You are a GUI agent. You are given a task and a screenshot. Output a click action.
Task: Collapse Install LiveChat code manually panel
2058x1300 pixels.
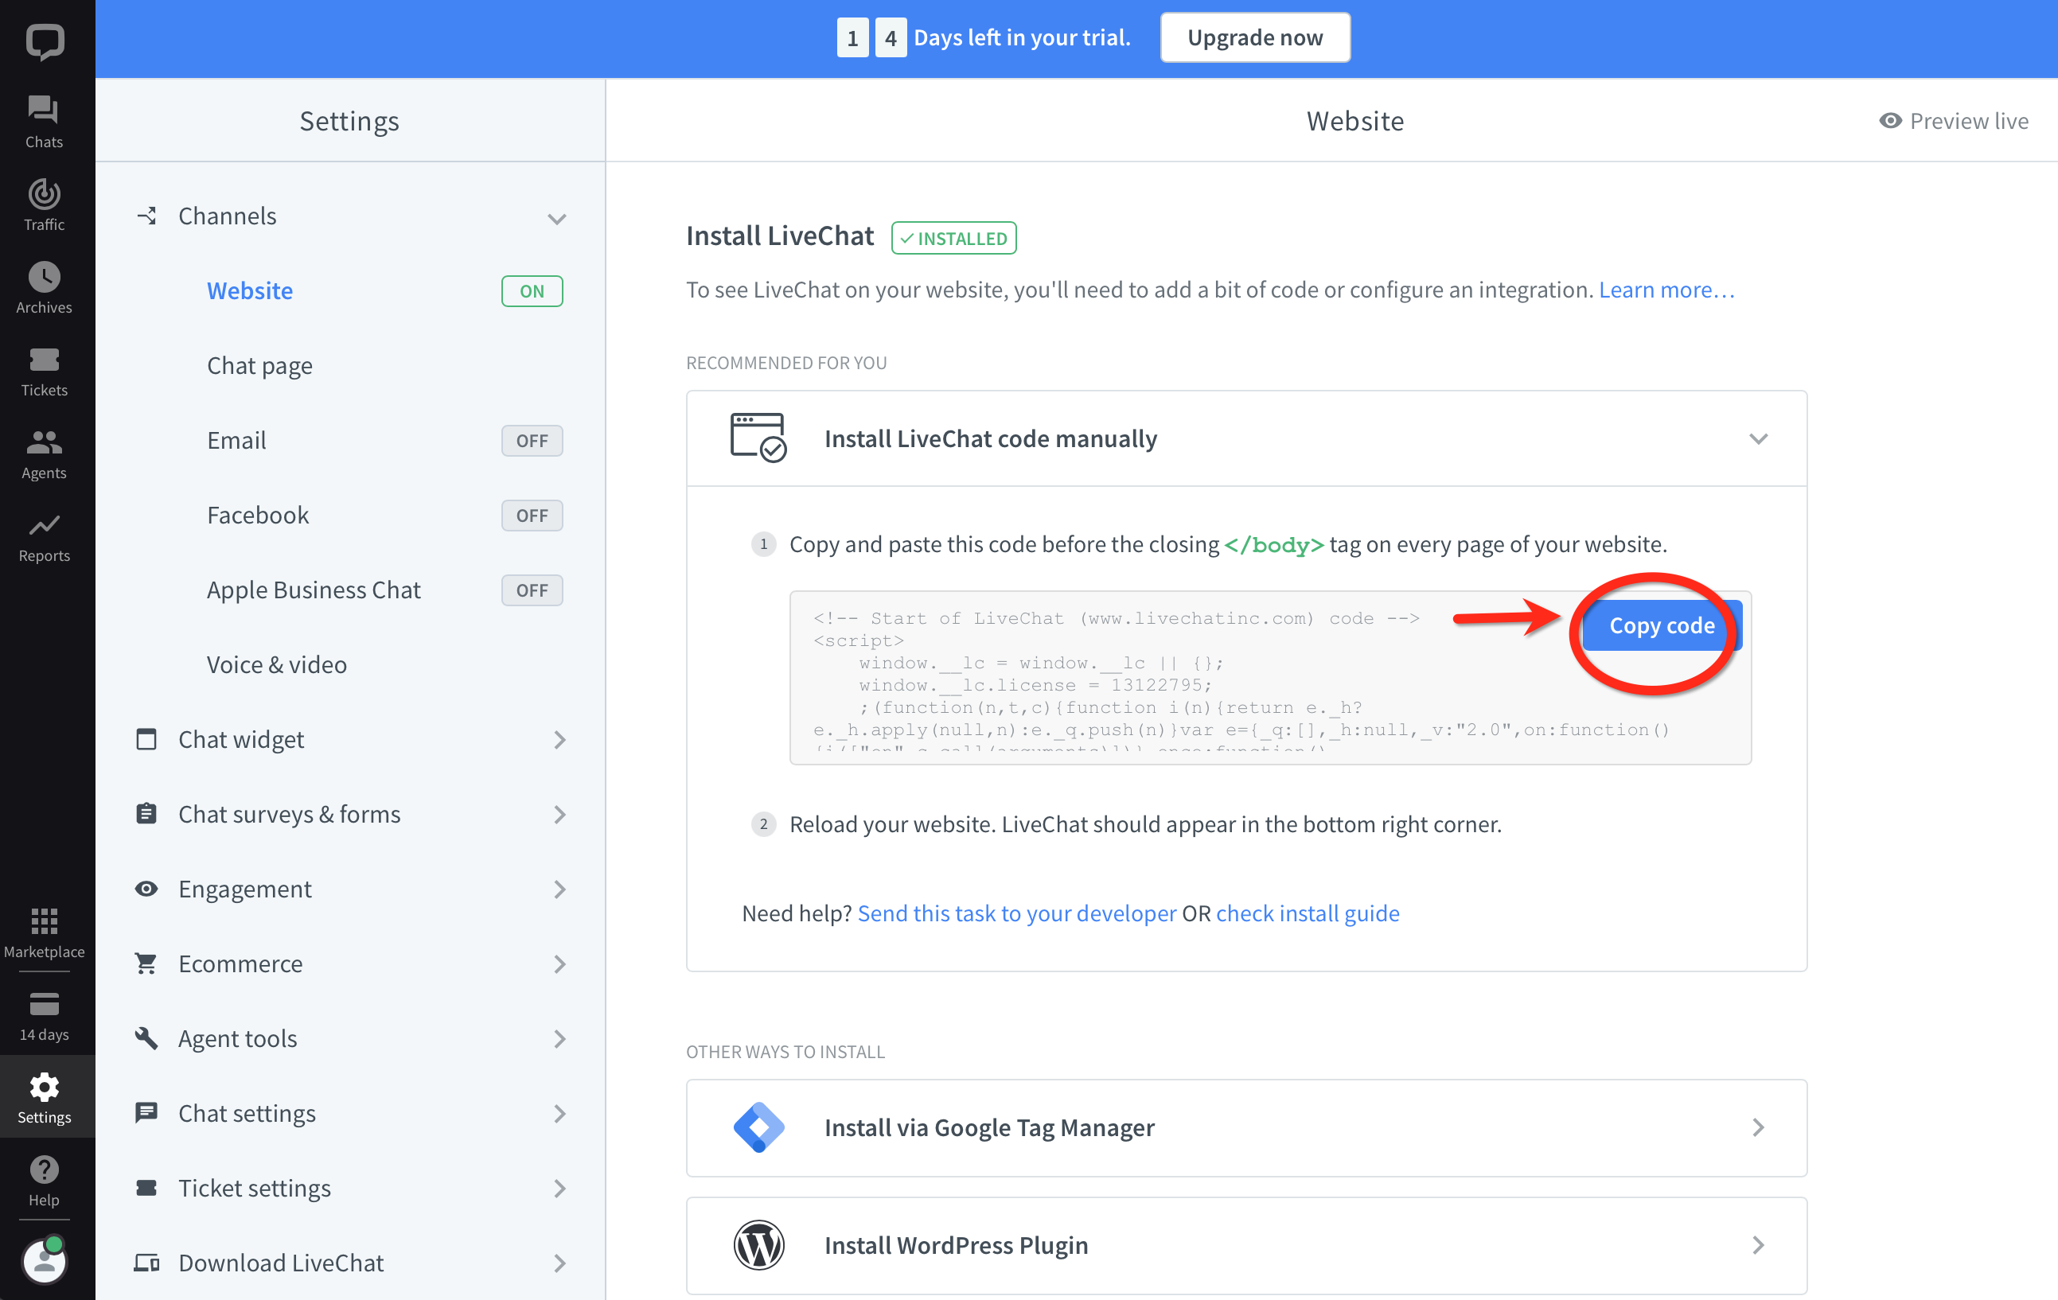click(x=1757, y=439)
